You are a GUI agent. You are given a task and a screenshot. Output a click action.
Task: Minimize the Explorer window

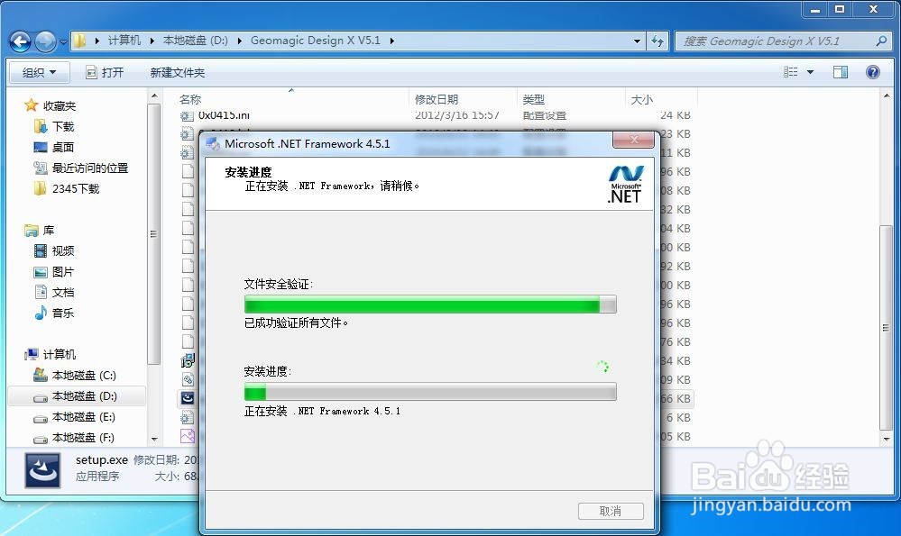pos(814,10)
